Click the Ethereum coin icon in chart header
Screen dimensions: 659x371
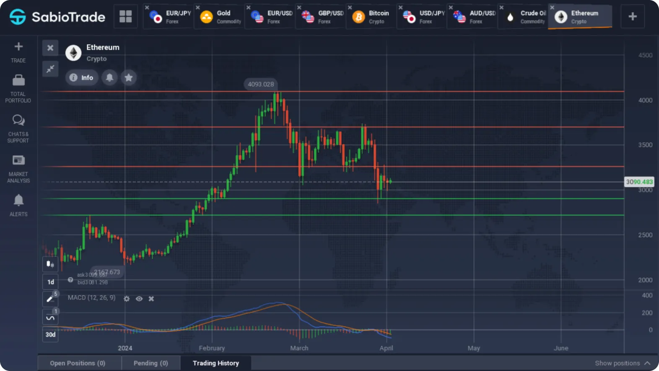tap(73, 53)
